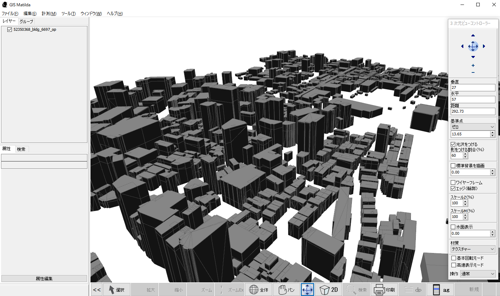Click the 属性編集 button
Image resolution: width=500 pixels, height=296 pixels.
point(44,279)
